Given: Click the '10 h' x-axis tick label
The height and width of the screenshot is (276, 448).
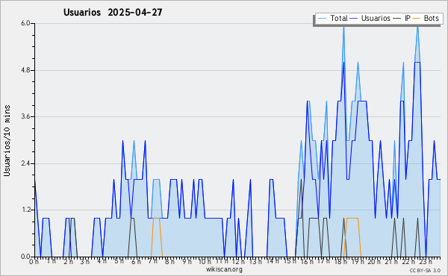Looking at the screenshot, I should (205, 262).
